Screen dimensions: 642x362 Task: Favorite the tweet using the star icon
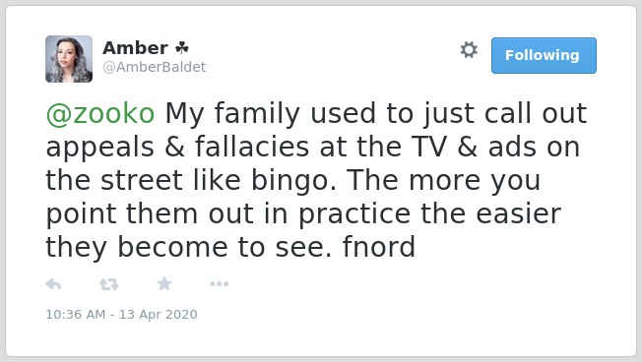click(164, 283)
